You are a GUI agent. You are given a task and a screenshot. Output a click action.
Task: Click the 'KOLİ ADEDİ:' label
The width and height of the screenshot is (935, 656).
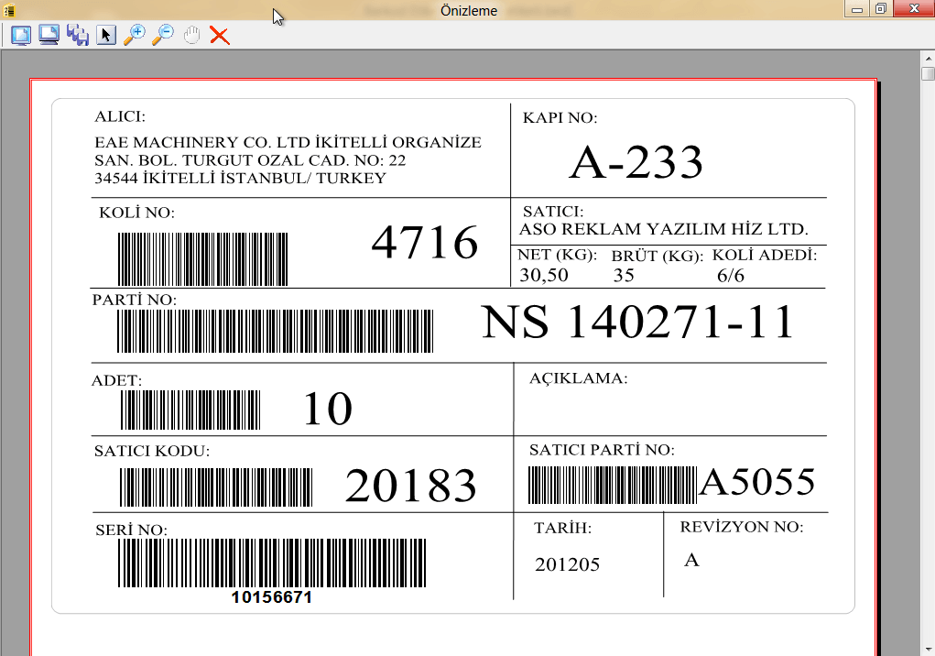coord(765,256)
